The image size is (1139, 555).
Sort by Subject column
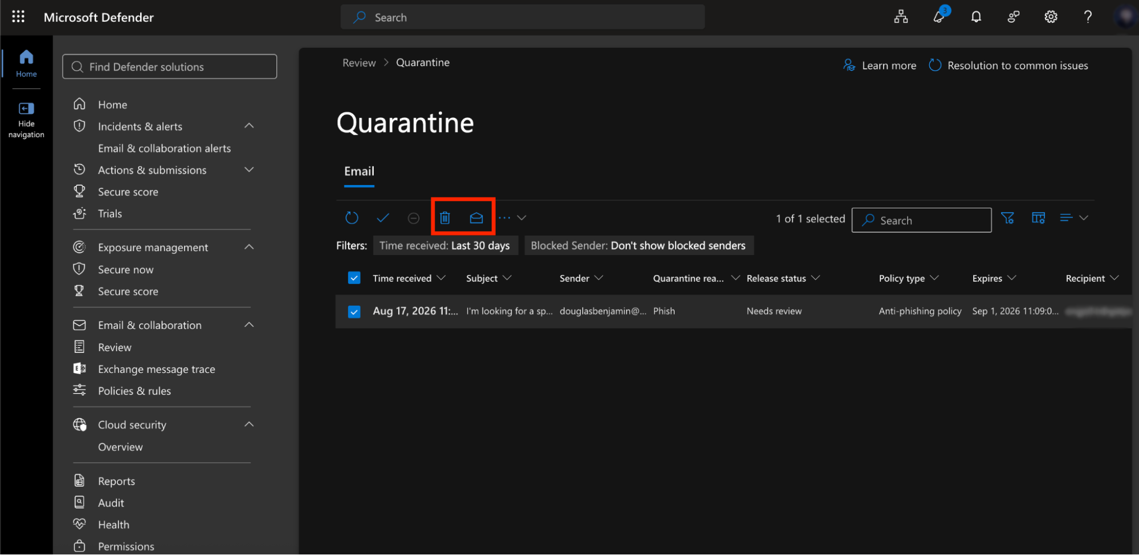click(488, 278)
